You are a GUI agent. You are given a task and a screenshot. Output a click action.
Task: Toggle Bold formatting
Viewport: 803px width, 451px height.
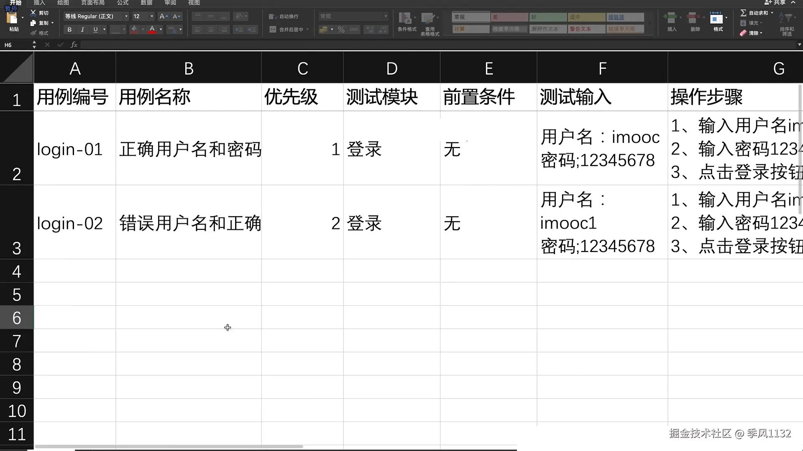(69, 30)
